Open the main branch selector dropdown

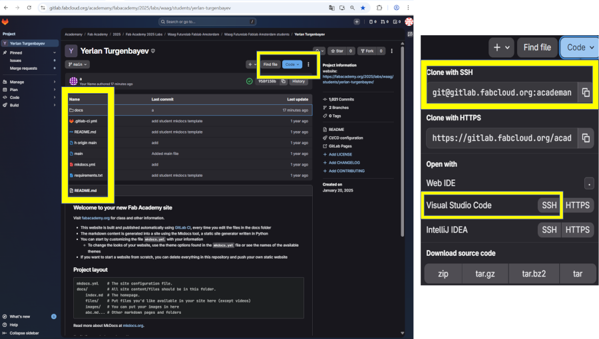(78, 64)
